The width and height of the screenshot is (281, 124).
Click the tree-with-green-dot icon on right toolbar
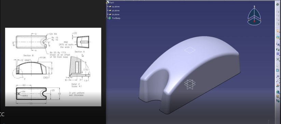coord(278,101)
